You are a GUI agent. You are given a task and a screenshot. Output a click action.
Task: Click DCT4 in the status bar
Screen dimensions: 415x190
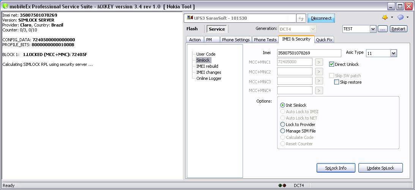[x=299, y=185]
